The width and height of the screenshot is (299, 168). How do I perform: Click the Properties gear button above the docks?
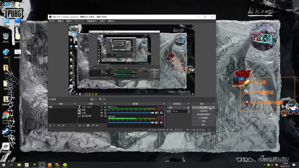(x=93, y=99)
